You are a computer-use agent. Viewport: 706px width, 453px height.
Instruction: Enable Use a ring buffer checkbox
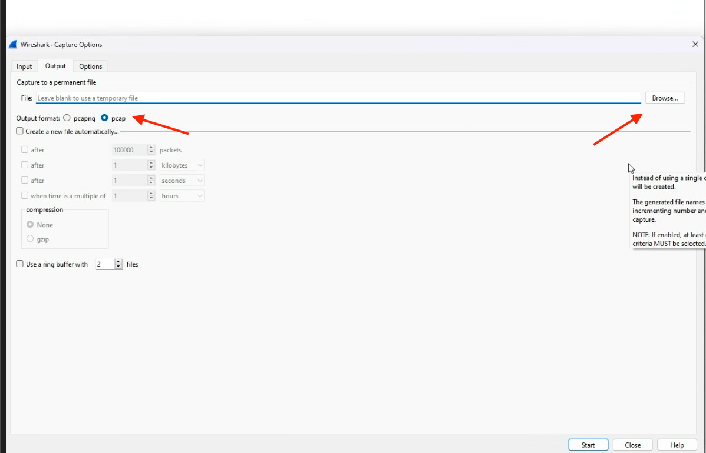click(20, 264)
